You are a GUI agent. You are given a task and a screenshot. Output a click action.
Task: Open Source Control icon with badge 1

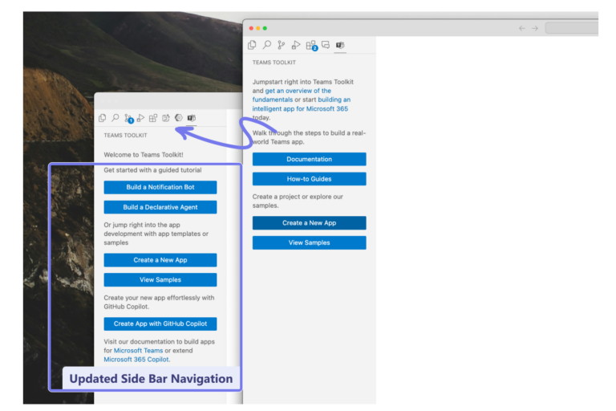(x=128, y=118)
